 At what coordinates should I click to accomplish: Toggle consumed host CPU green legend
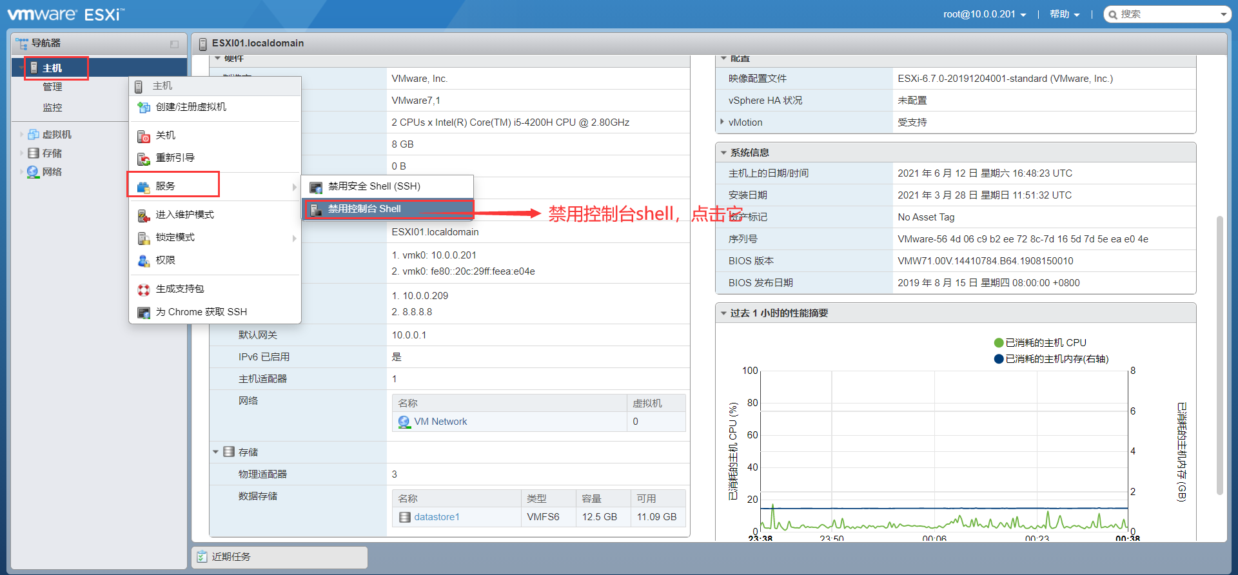[1040, 343]
